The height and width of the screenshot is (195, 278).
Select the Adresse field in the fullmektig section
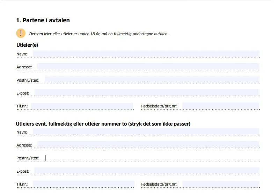[148, 144]
